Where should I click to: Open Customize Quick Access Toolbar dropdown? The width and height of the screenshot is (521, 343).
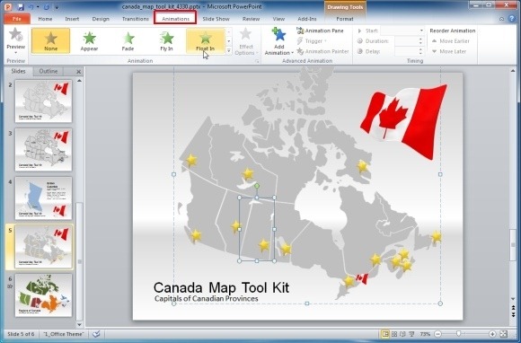click(57, 7)
